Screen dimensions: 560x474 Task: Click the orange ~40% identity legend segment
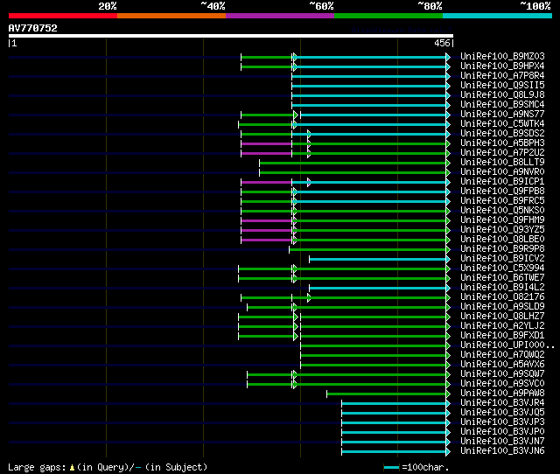(171, 16)
